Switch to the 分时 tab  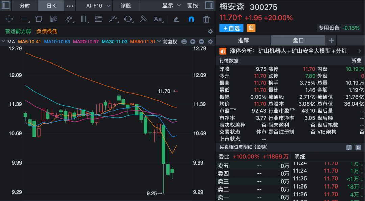[x=25, y=6]
